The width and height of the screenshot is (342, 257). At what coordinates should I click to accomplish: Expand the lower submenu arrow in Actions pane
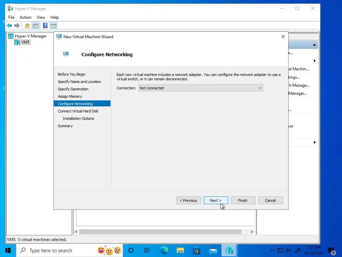point(315,143)
